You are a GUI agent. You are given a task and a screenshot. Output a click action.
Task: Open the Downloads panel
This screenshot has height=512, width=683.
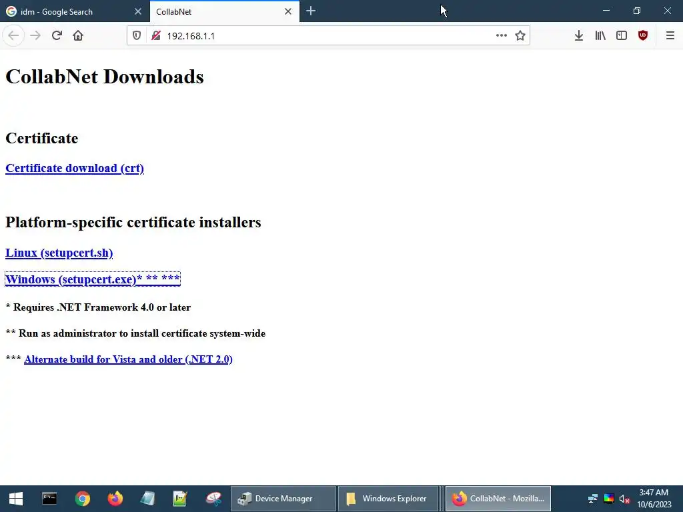click(x=578, y=36)
